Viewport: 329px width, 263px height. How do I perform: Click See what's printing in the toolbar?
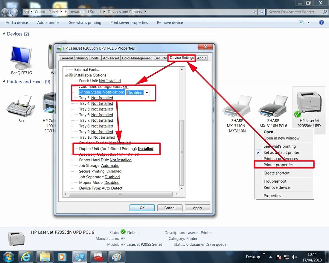[85, 22]
